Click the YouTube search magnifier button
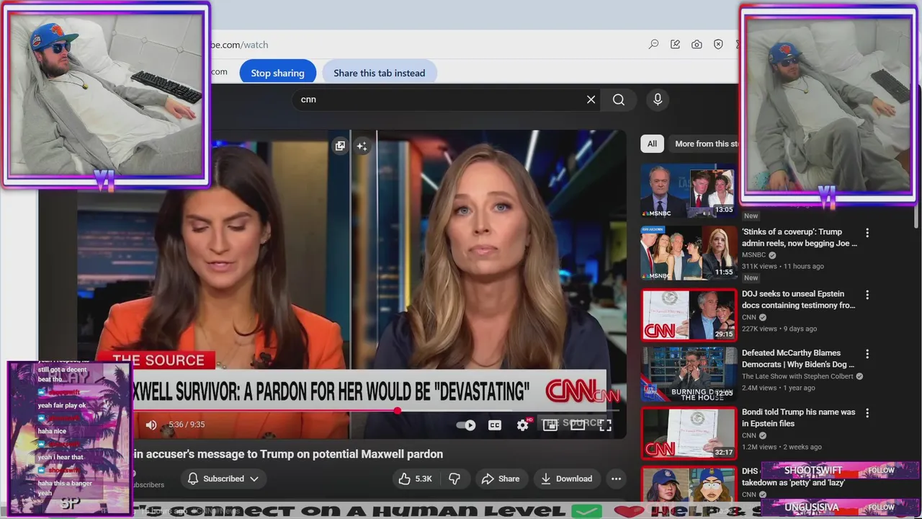This screenshot has height=519, width=922. pyautogui.click(x=619, y=99)
